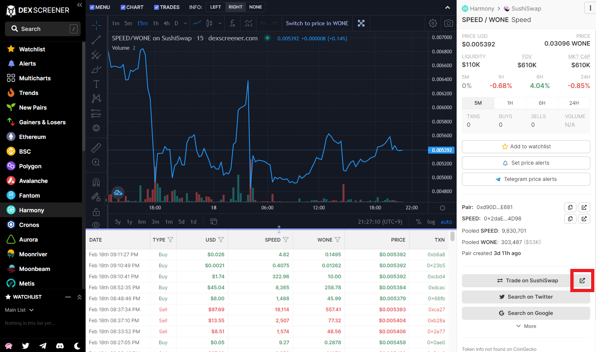This screenshot has height=352, width=596.
Task: Collapse the left sidebar with double chevron
Action: (x=79, y=5)
